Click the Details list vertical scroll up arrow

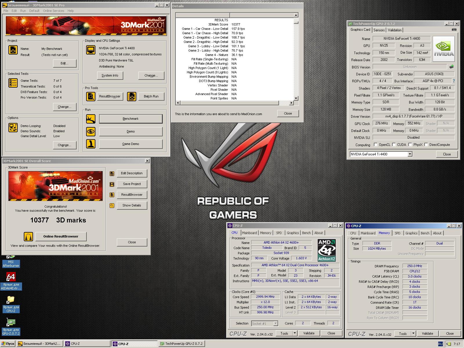(x=296, y=15)
